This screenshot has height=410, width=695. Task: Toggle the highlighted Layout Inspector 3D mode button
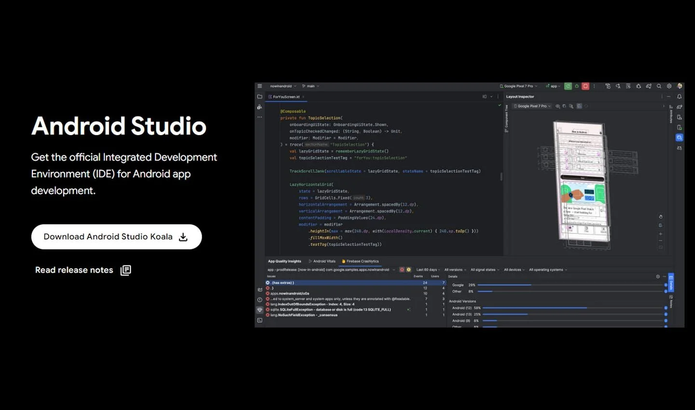pyautogui.click(x=579, y=106)
